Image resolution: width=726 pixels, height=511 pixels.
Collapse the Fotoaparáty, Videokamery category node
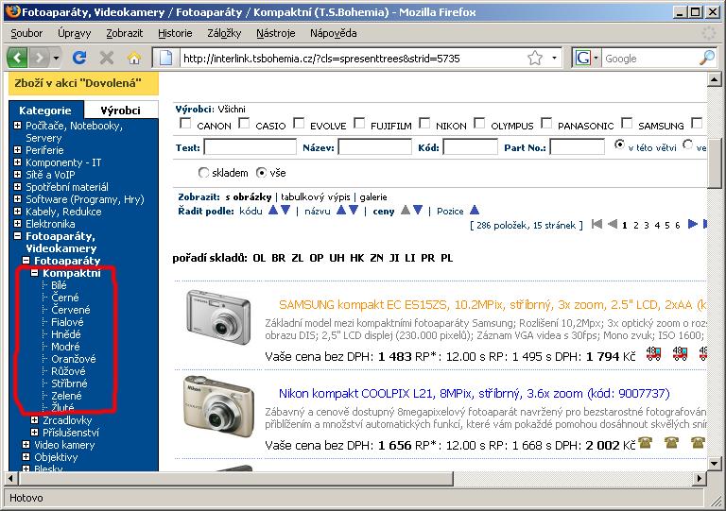tap(17, 236)
